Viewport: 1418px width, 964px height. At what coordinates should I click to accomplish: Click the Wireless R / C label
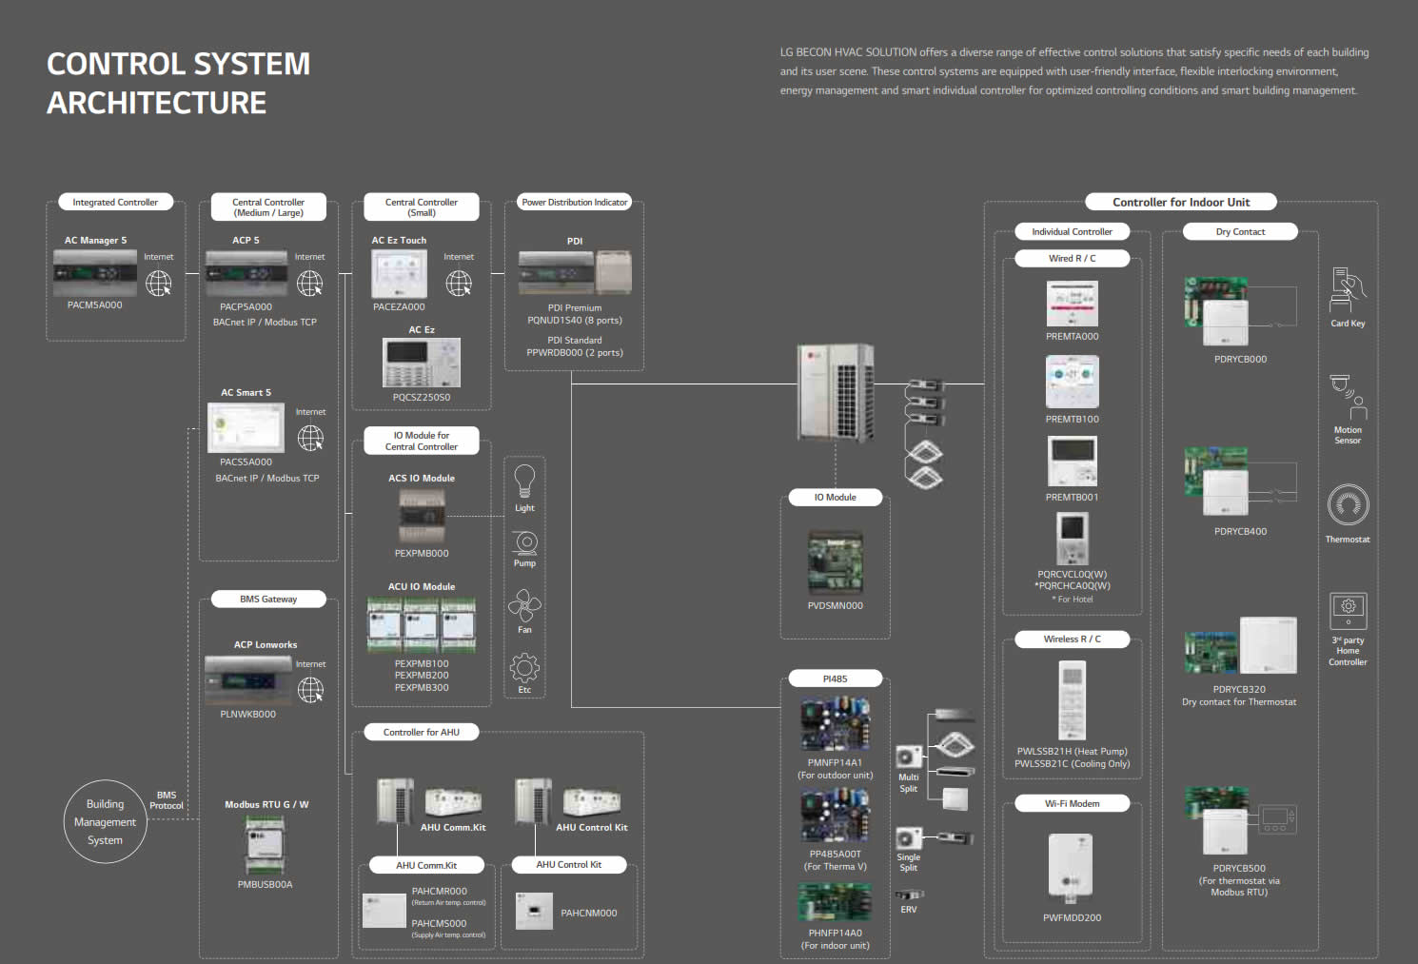(x=1072, y=639)
